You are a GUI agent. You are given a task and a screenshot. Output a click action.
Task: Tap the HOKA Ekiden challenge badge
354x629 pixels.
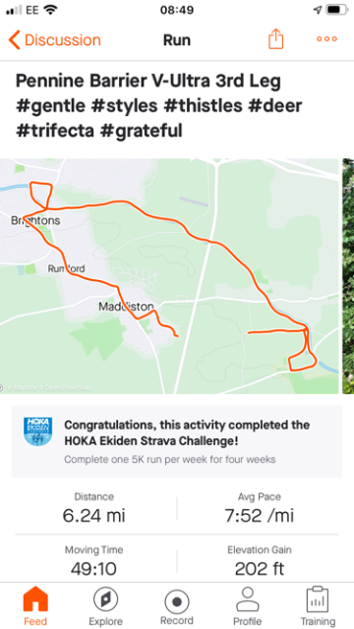(37, 431)
